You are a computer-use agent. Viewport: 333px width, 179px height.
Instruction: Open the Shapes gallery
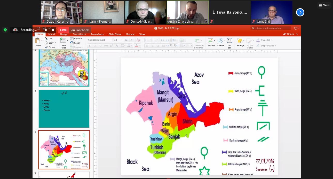(220, 41)
